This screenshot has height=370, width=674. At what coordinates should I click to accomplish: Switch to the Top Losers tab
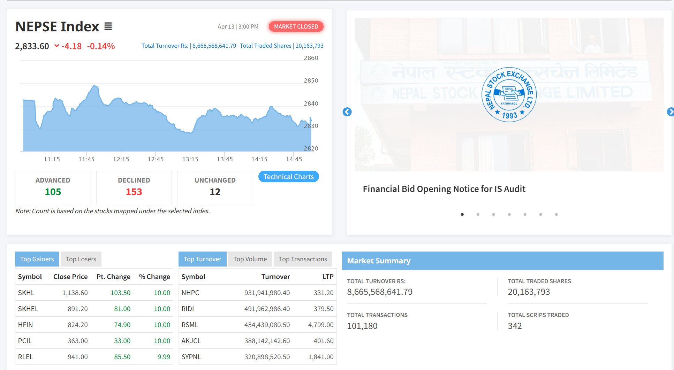tap(81, 259)
